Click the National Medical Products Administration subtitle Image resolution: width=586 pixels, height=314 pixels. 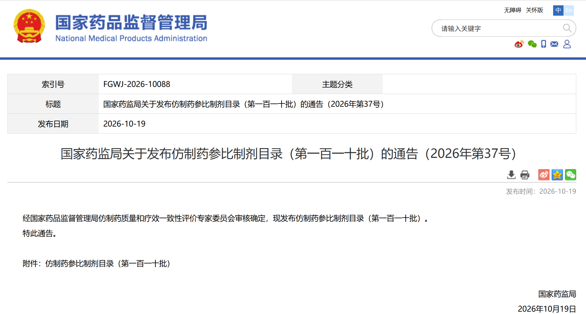(131, 38)
